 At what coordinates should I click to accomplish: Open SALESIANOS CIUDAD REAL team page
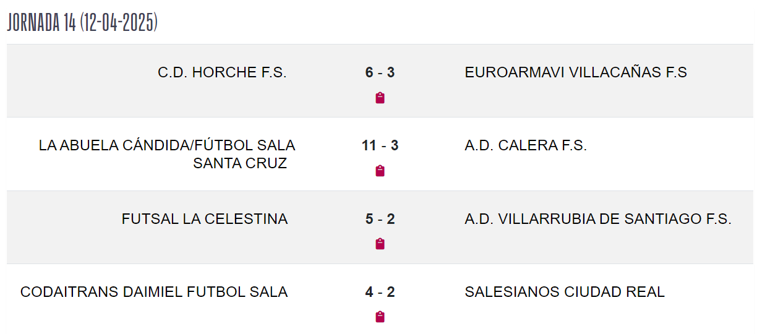point(565,292)
